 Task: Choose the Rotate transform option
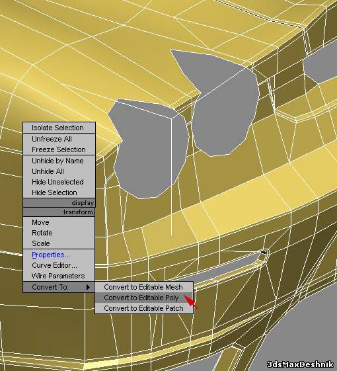pos(59,233)
